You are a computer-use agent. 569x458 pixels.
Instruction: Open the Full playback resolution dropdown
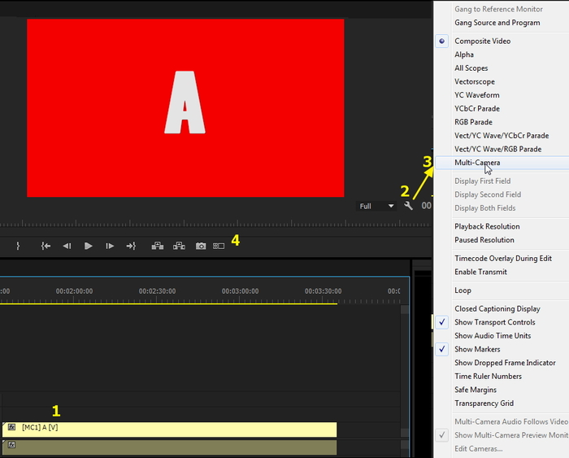376,206
